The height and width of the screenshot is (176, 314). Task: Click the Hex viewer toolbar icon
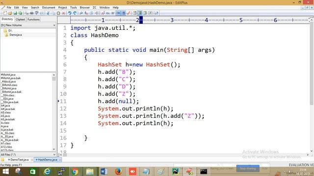tap(108, 13)
